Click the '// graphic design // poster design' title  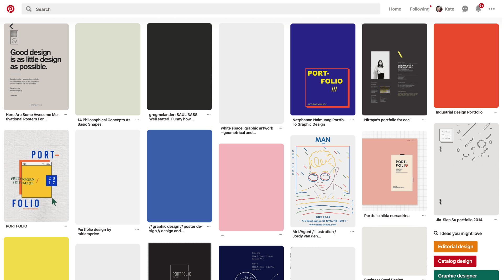(x=176, y=229)
